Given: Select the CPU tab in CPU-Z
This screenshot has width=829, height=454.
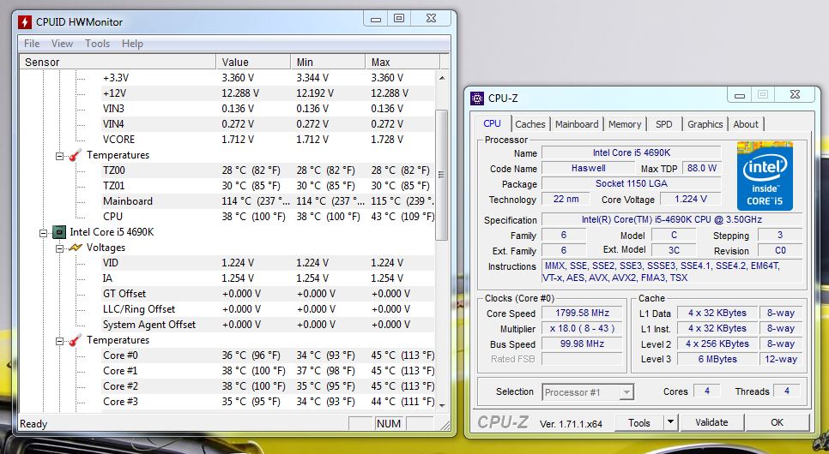Looking at the screenshot, I should 493,123.
